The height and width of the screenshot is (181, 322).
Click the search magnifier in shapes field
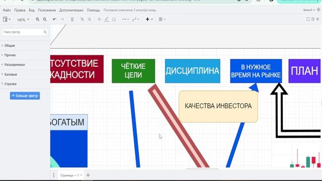pos(45,32)
